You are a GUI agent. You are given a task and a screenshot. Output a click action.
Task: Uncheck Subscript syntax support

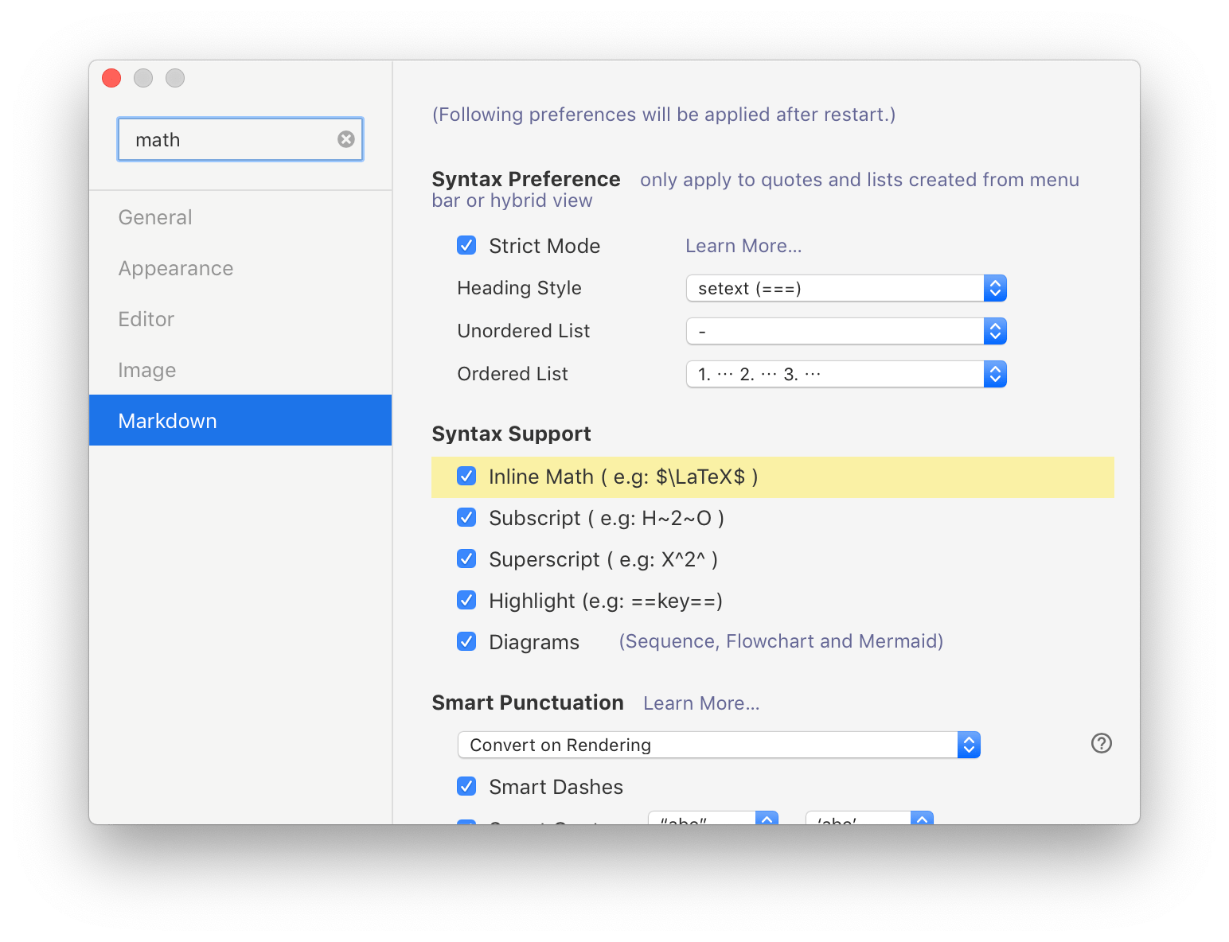(x=466, y=517)
